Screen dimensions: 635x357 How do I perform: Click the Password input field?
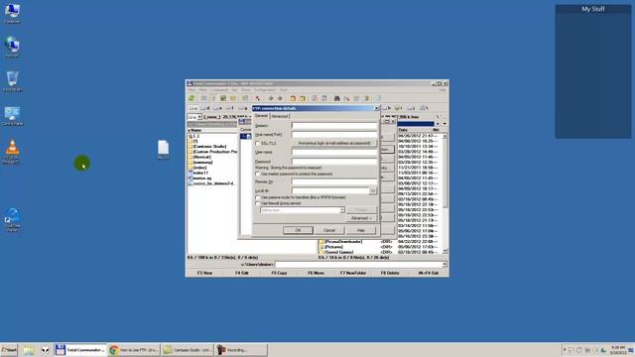(x=334, y=162)
